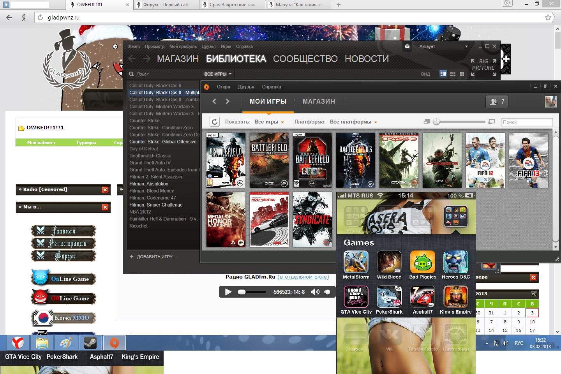
Task: Switch Steam library to grid view
Action: pos(462,74)
